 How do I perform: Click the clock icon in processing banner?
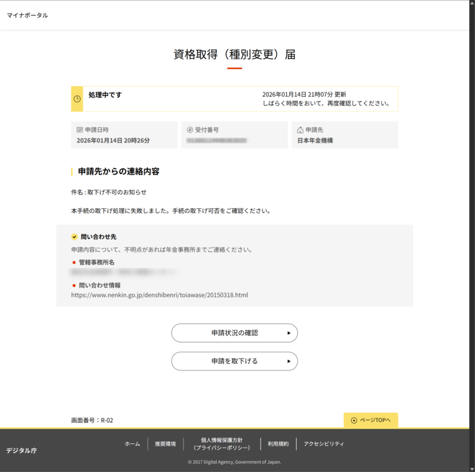coord(77,99)
